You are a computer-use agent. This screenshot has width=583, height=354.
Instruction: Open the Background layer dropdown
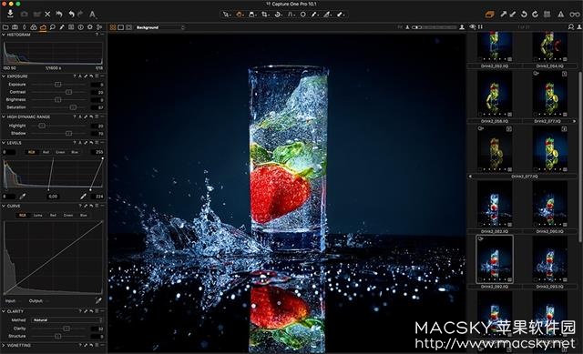[x=159, y=27]
